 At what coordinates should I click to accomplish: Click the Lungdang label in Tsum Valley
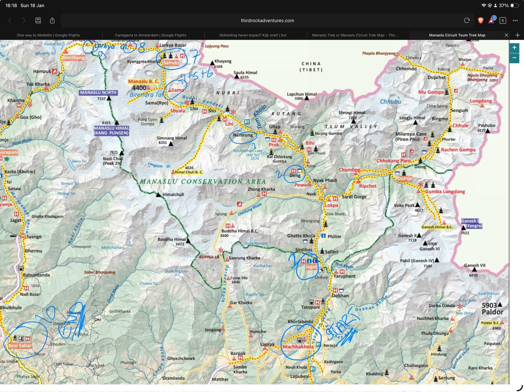[x=481, y=101]
